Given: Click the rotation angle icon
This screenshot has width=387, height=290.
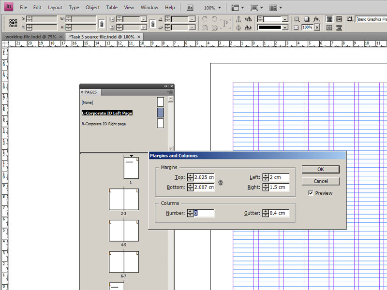Looking at the screenshot, I should [x=161, y=19].
